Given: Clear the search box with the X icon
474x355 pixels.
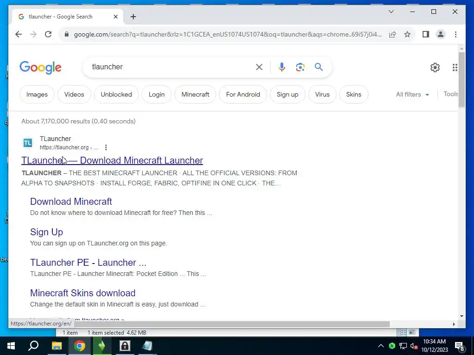Looking at the screenshot, I should coord(259,67).
